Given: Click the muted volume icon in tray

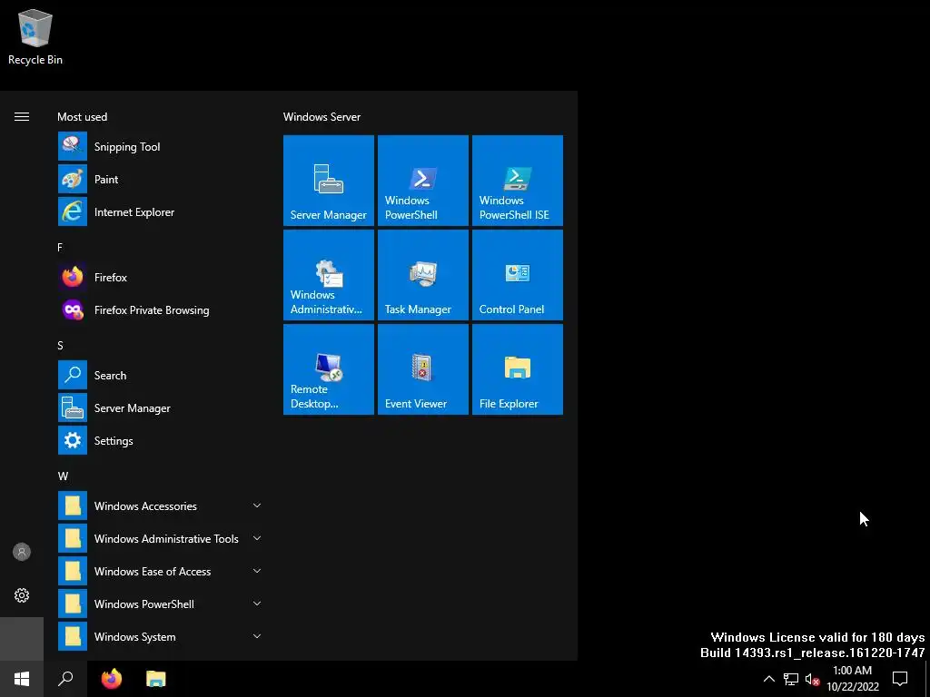Looking at the screenshot, I should [813, 679].
